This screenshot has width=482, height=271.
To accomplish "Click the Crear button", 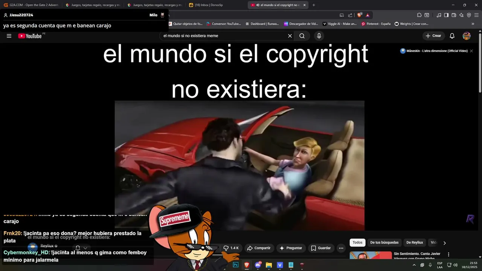I will click(x=433, y=36).
